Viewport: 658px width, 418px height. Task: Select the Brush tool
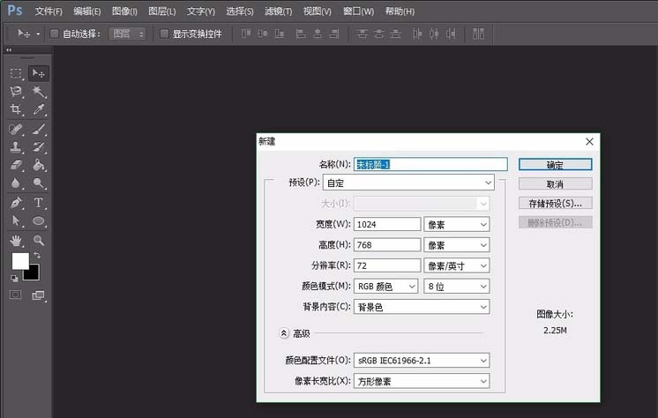[39, 129]
